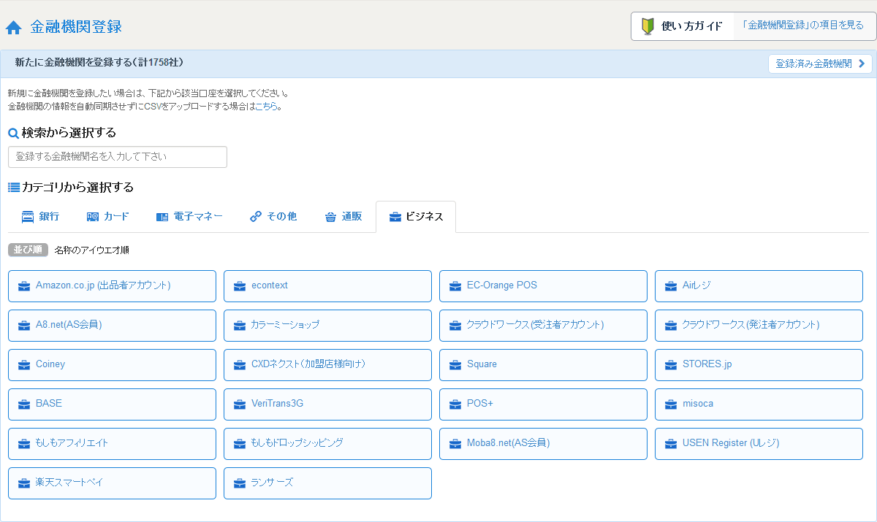
Task: Click the green beginner guide shield icon
Action: pyautogui.click(x=648, y=26)
